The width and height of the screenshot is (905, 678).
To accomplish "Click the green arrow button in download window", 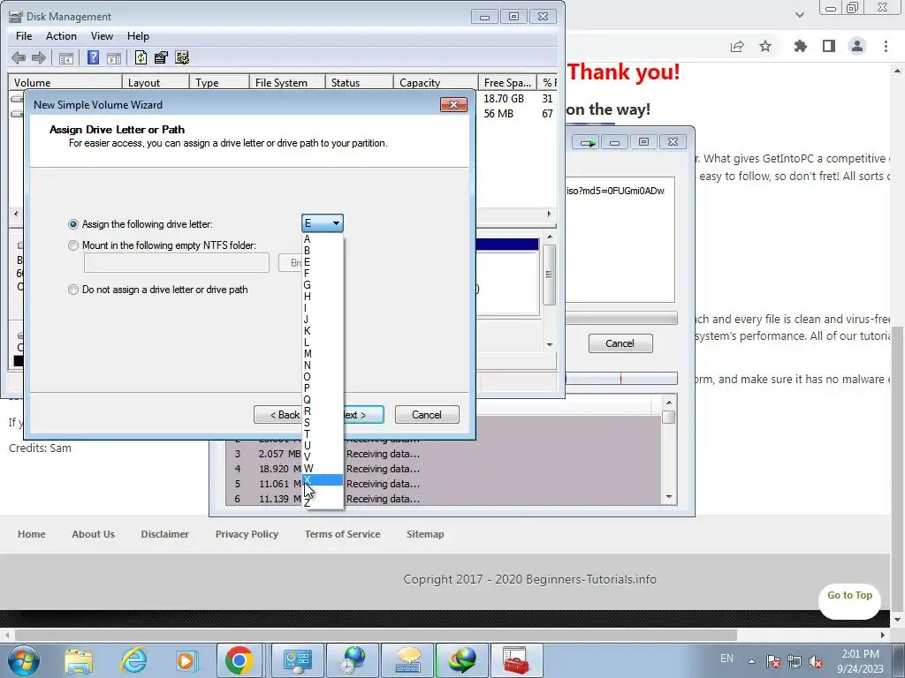I will pos(588,142).
